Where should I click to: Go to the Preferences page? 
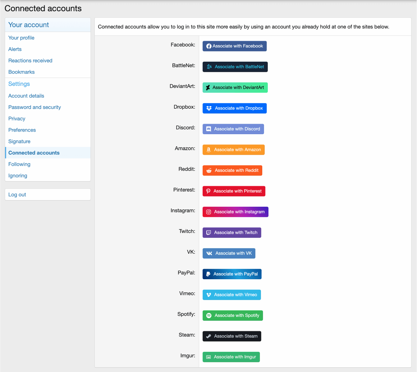click(22, 130)
